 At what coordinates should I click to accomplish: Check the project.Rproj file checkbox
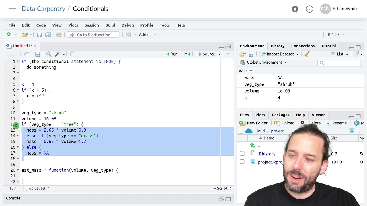tap(242, 162)
